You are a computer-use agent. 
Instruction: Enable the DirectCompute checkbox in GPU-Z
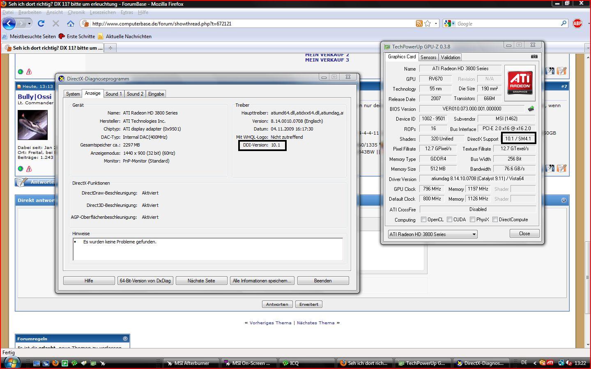click(495, 220)
